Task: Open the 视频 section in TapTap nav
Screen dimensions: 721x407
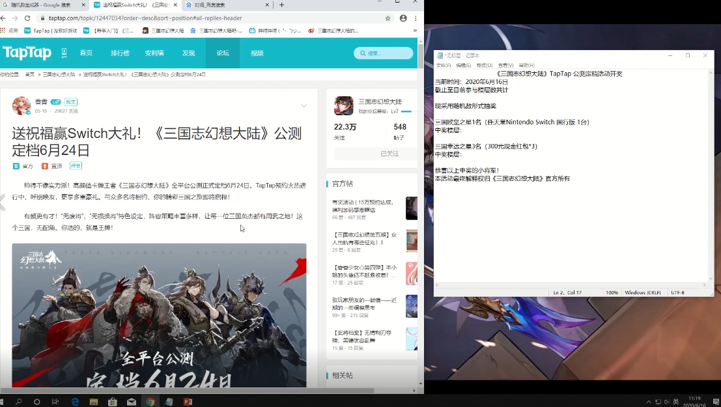Action: 257,53
